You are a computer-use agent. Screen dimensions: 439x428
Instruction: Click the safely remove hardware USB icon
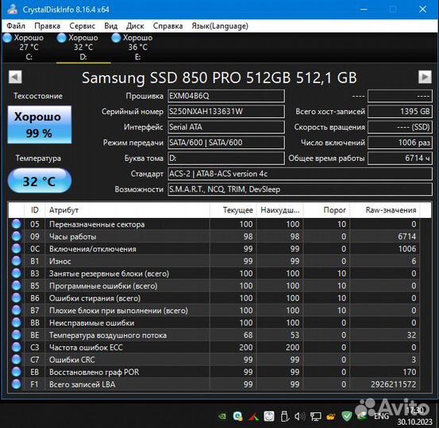coord(284,416)
